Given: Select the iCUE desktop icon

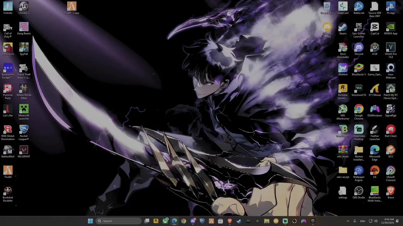Looking at the screenshot, I should tap(375, 49).
